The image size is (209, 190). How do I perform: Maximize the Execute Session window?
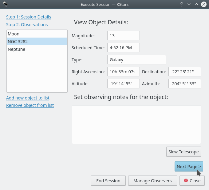[x=196, y=4]
